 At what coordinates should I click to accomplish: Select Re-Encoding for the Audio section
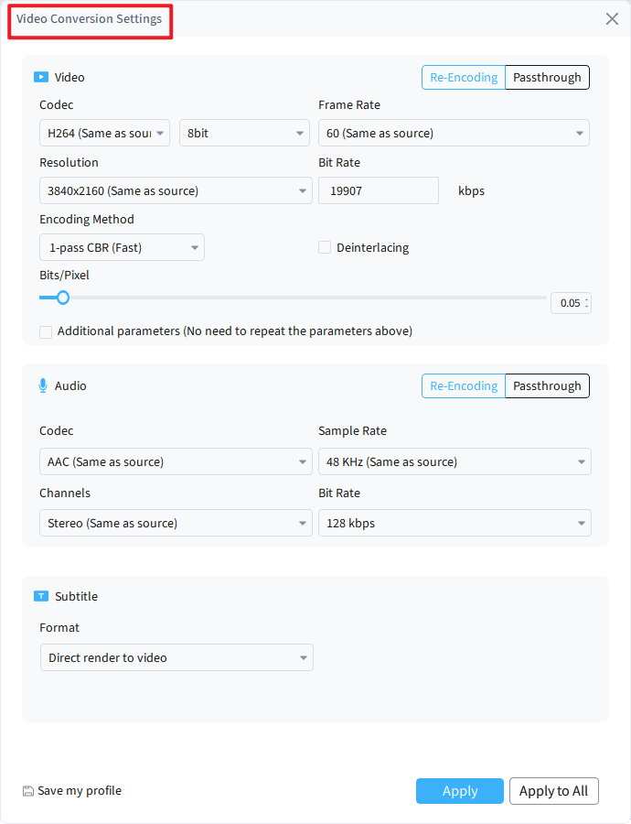click(464, 385)
